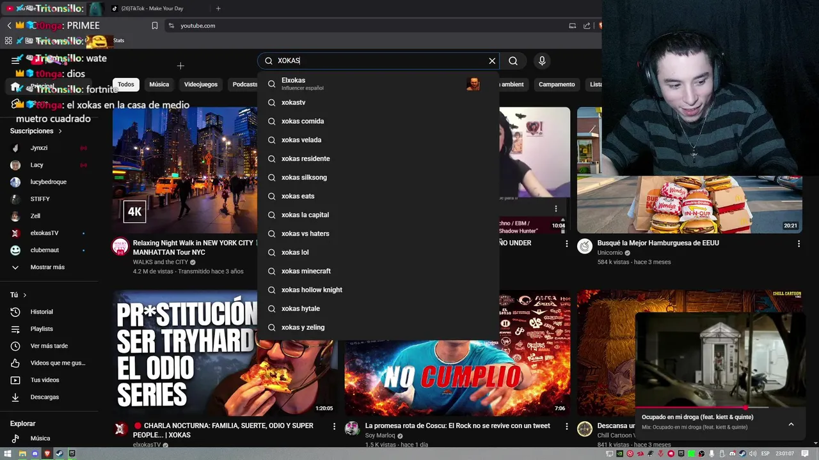Open options for the Coscu promesa video
The width and height of the screenshot is (819, 460).
pyautogui.click(x=566, y=426)
